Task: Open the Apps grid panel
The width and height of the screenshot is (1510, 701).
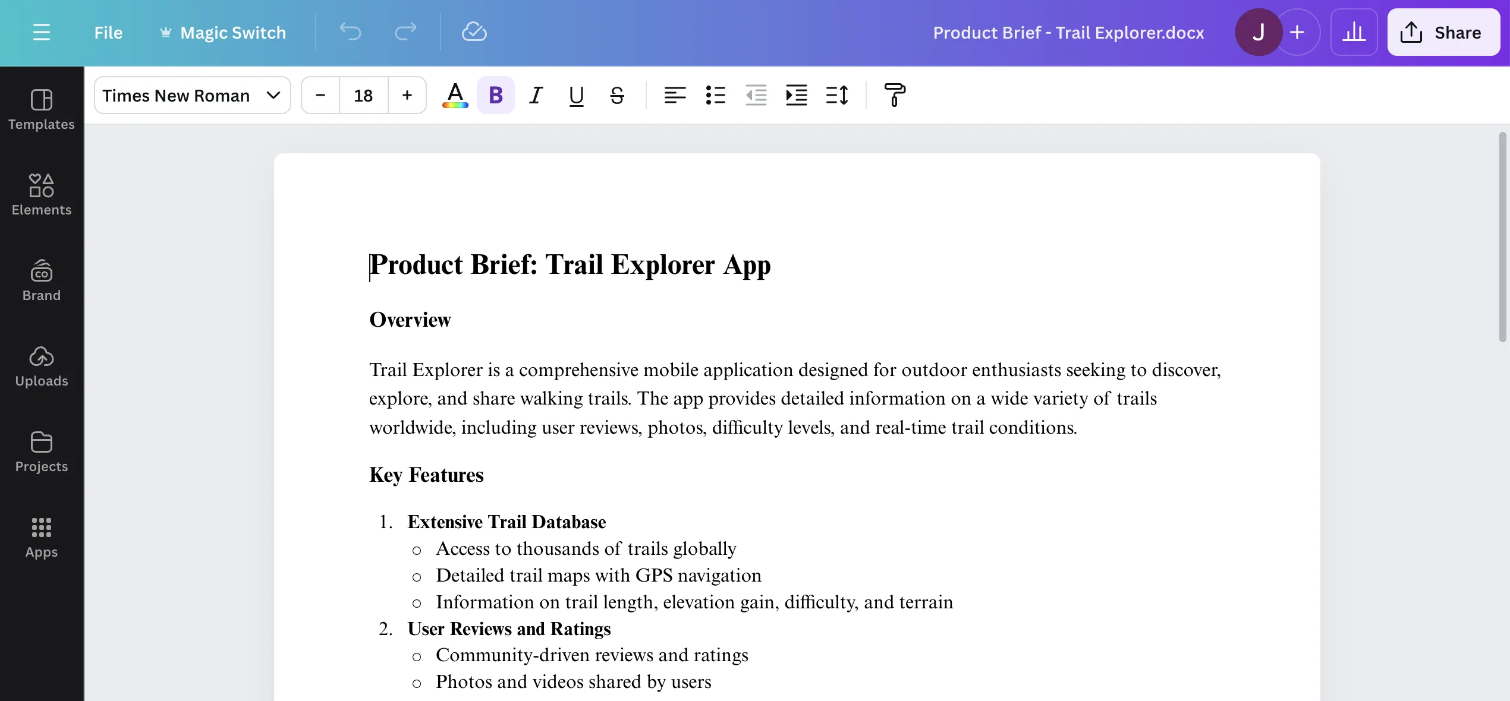Action: click(41, 536)
